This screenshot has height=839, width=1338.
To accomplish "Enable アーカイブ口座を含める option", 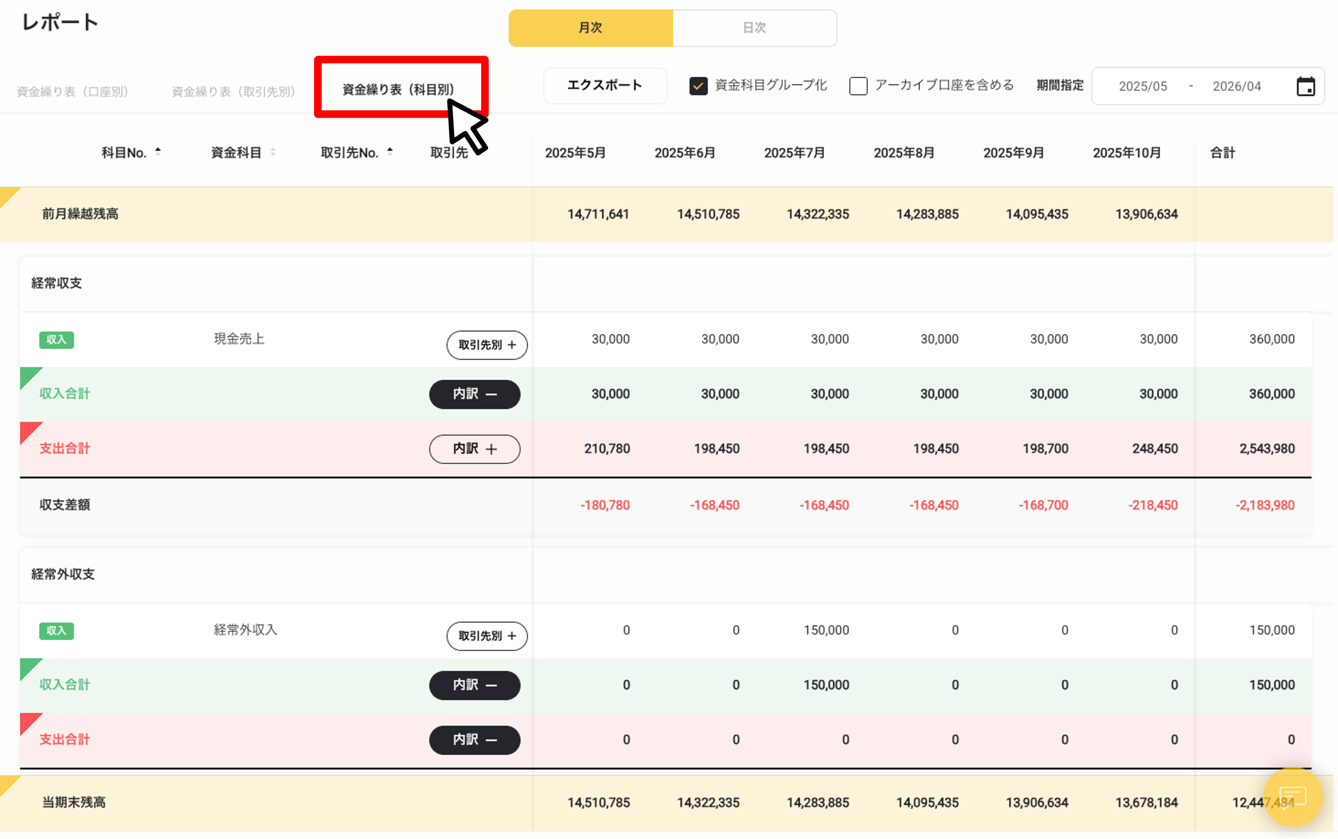I will pyautogui.click(x=858, y=86).
